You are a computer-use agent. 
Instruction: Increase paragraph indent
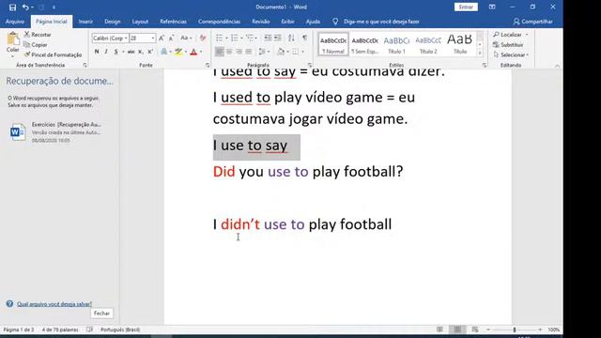click(x=278, y=38)
